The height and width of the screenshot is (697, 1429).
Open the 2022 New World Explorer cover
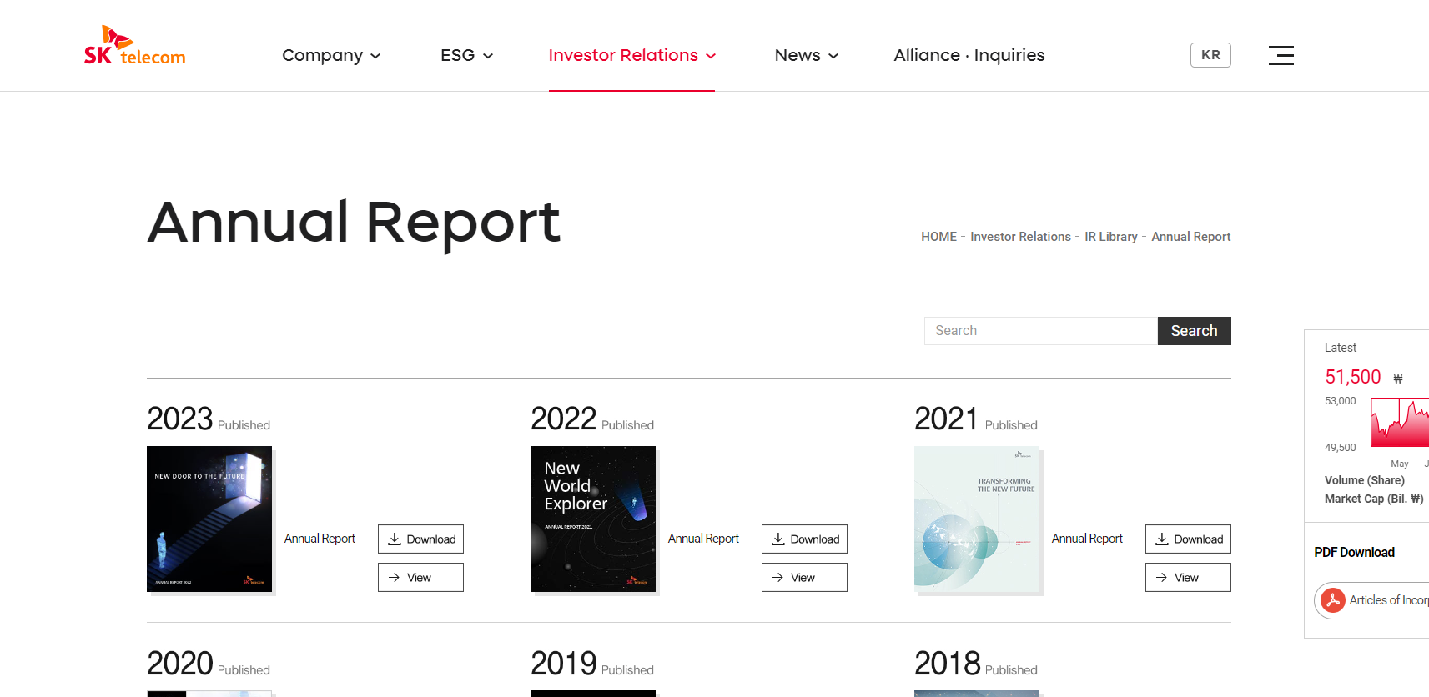(593, 519)
